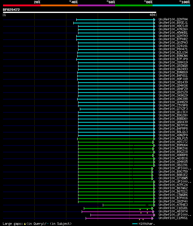193x226 pixels.
Task: Click the ~80% percentage label
Action: pos(148,2)
